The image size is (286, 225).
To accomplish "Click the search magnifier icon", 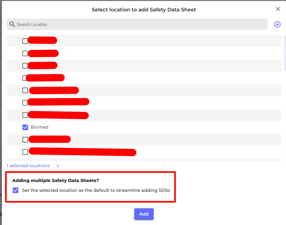I will [x=12, y=24].
